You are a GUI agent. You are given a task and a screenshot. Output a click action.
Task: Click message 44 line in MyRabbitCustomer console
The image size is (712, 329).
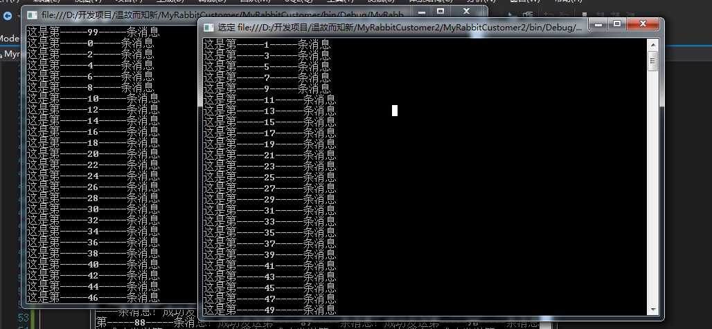(x=93, y=286)
